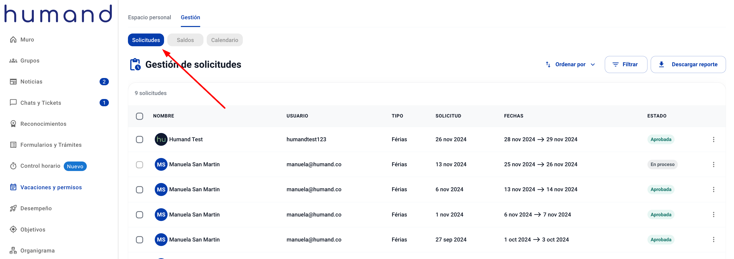Open the options menu for En proceso request

pos(713,164)
